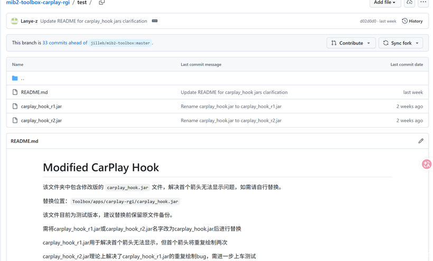Click the 'Modified CarPlay Hook' heading

coord(101,167)
